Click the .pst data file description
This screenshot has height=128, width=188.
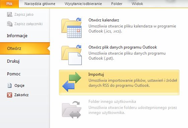(127, 56)
